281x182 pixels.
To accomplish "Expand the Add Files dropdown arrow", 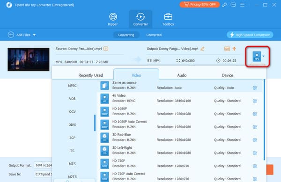I will pos(34,35).
